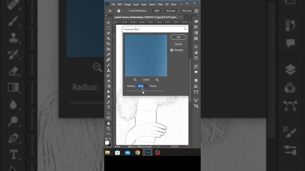Click the blue blur preview thumbnail

click(x=146, y=56)
